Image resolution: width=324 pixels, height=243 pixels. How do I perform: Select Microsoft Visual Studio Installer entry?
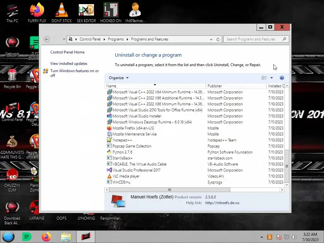(195, 116)
